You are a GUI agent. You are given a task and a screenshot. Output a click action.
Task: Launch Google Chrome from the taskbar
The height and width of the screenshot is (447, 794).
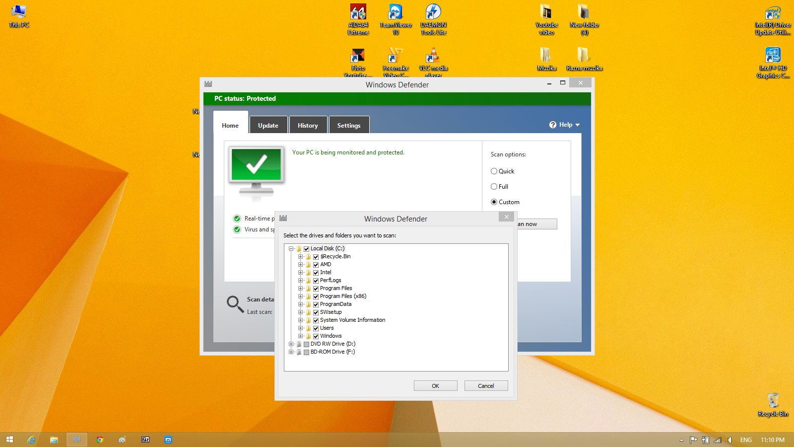point(100,440)
